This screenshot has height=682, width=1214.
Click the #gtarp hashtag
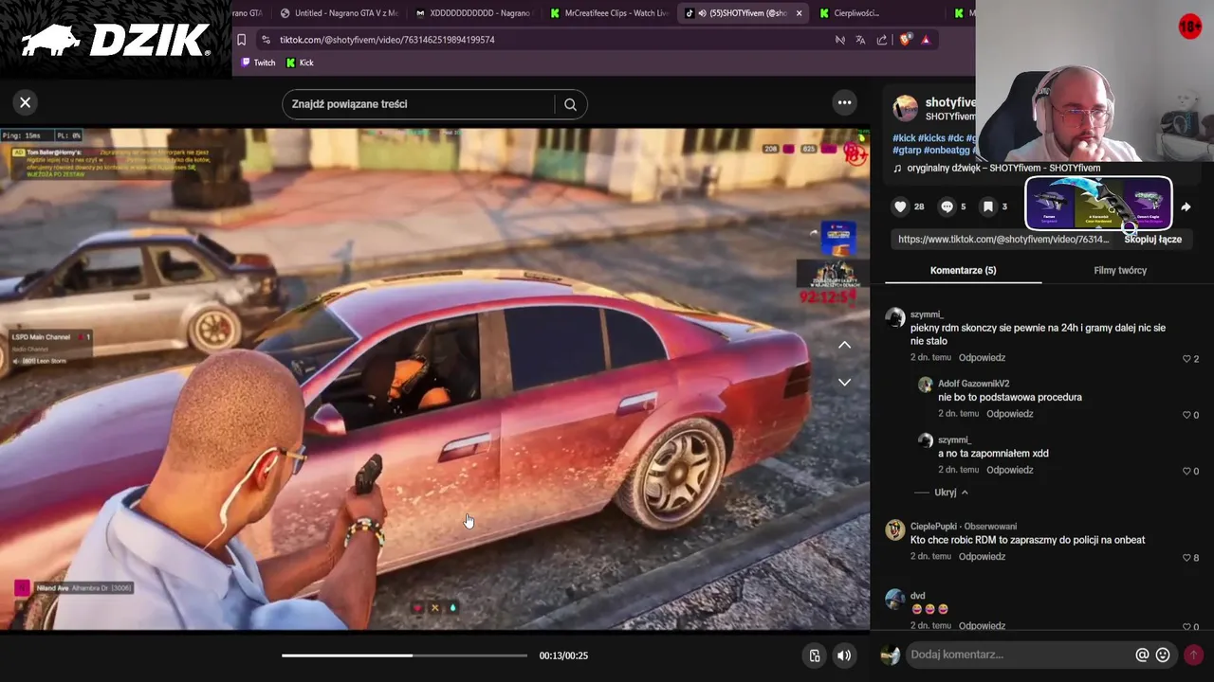907,151
